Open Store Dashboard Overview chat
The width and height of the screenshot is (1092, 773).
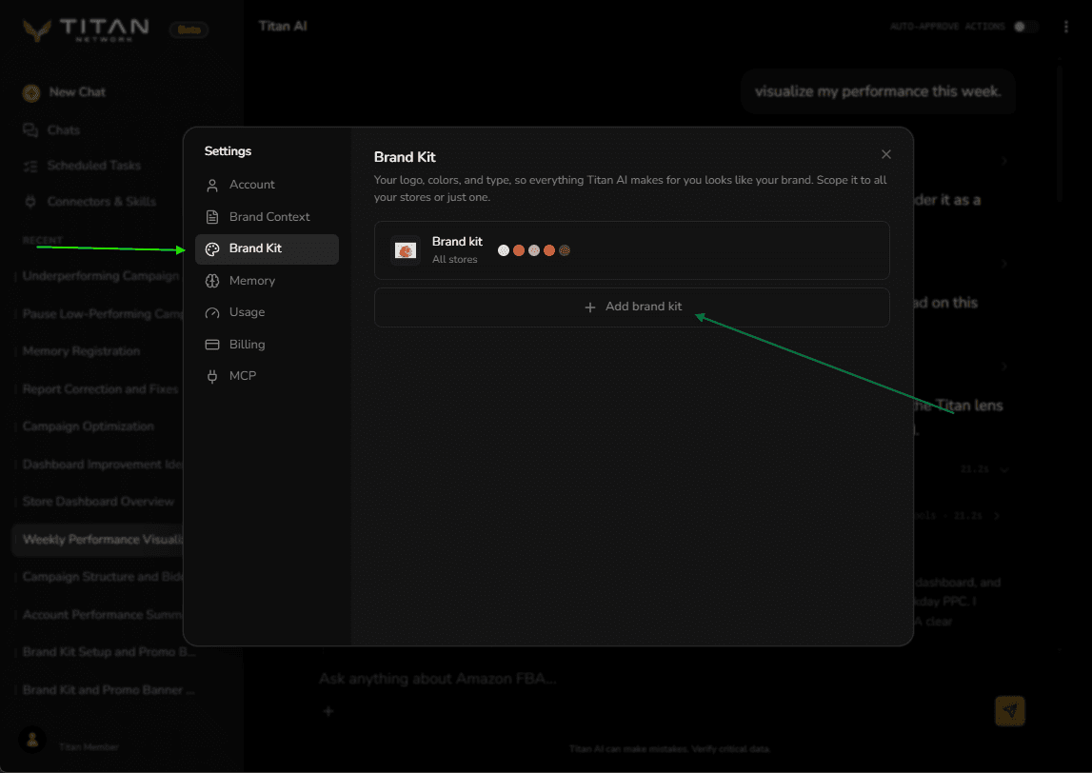click(97, 502)
